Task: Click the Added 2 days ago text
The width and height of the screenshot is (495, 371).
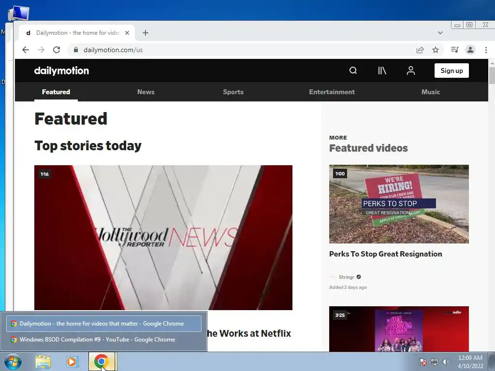Action: click(x=348, y=287)
